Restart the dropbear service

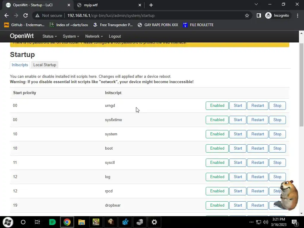[x=258, y=205]
